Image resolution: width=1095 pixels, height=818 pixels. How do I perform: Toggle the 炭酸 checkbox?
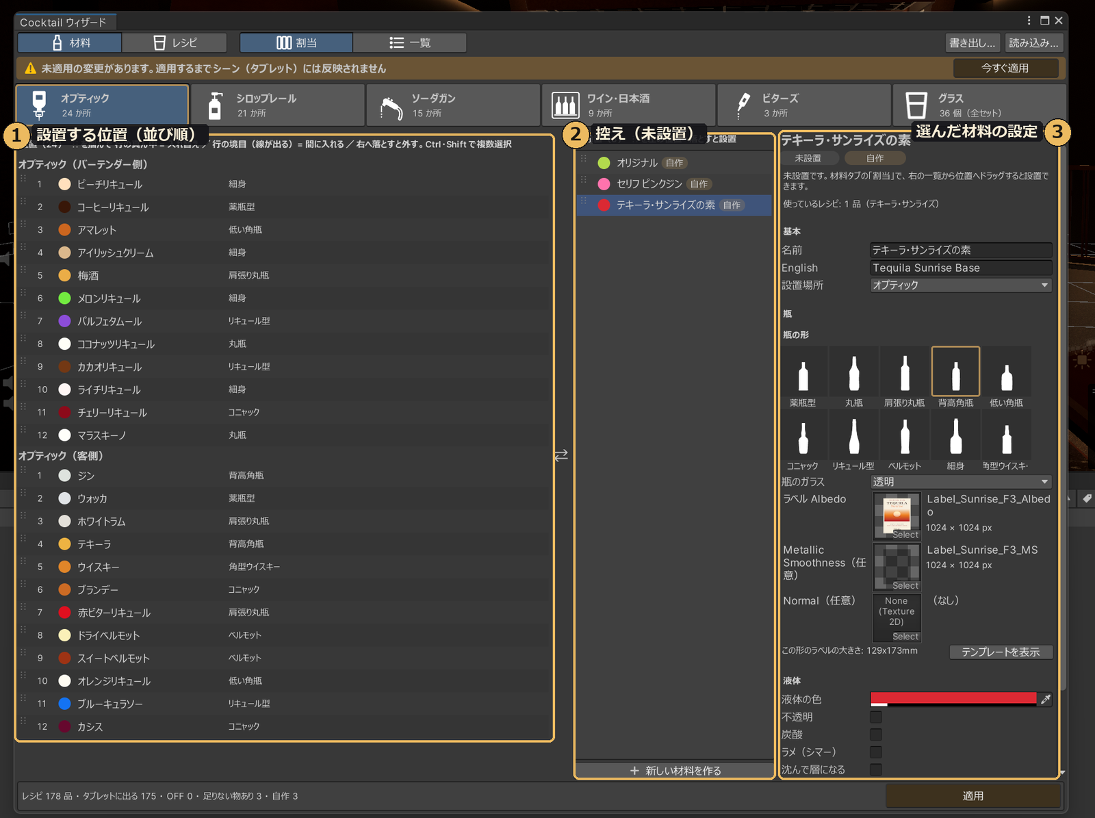[876, 734]
